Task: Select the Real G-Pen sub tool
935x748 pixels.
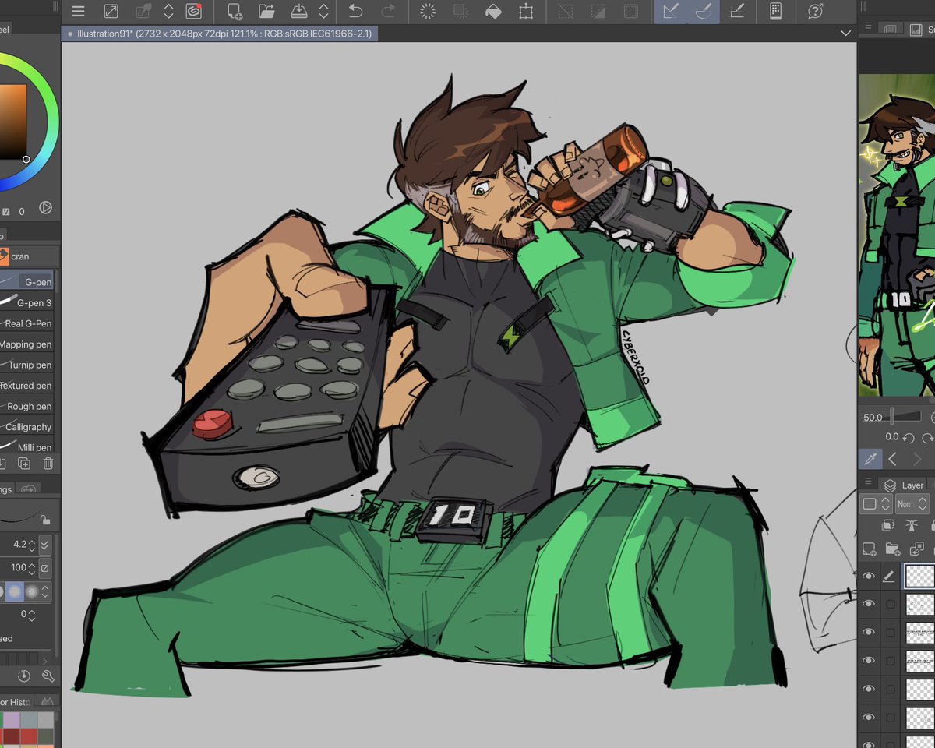Action: 26,323
